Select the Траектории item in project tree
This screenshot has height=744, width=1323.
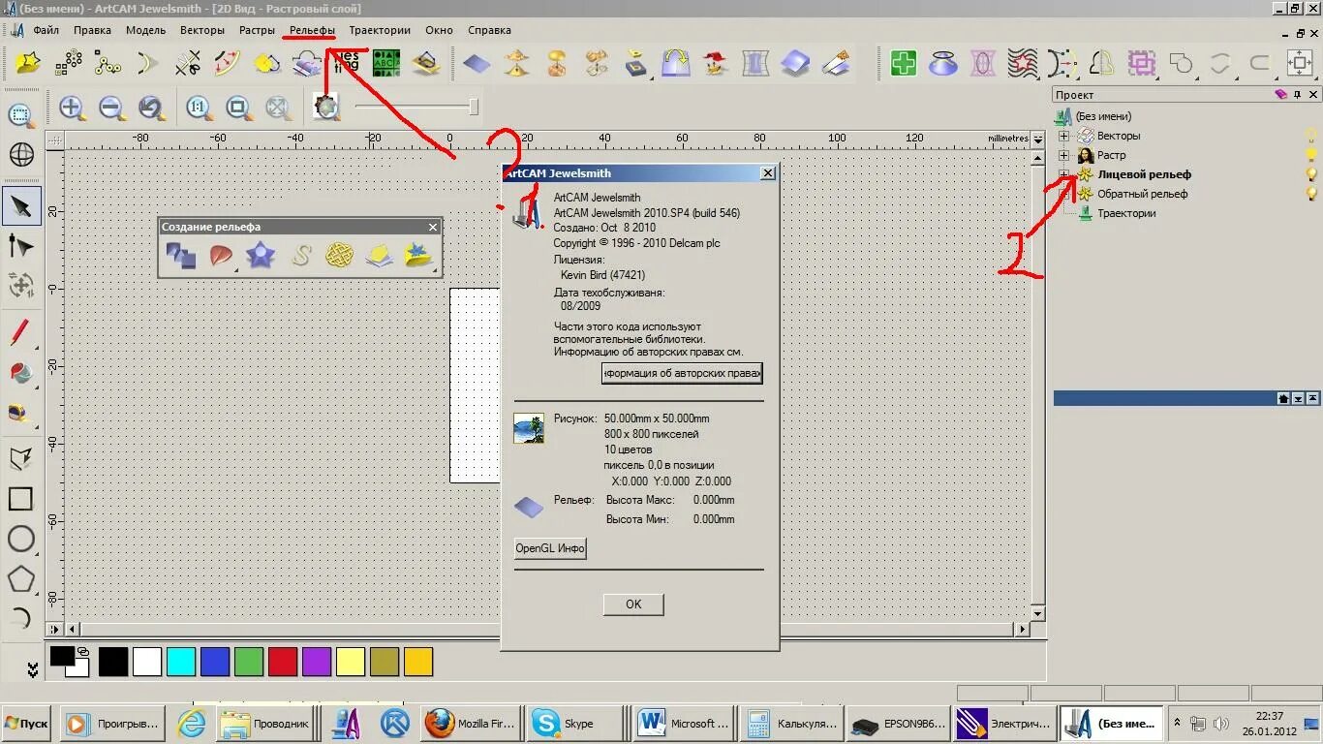point(1126,213)
